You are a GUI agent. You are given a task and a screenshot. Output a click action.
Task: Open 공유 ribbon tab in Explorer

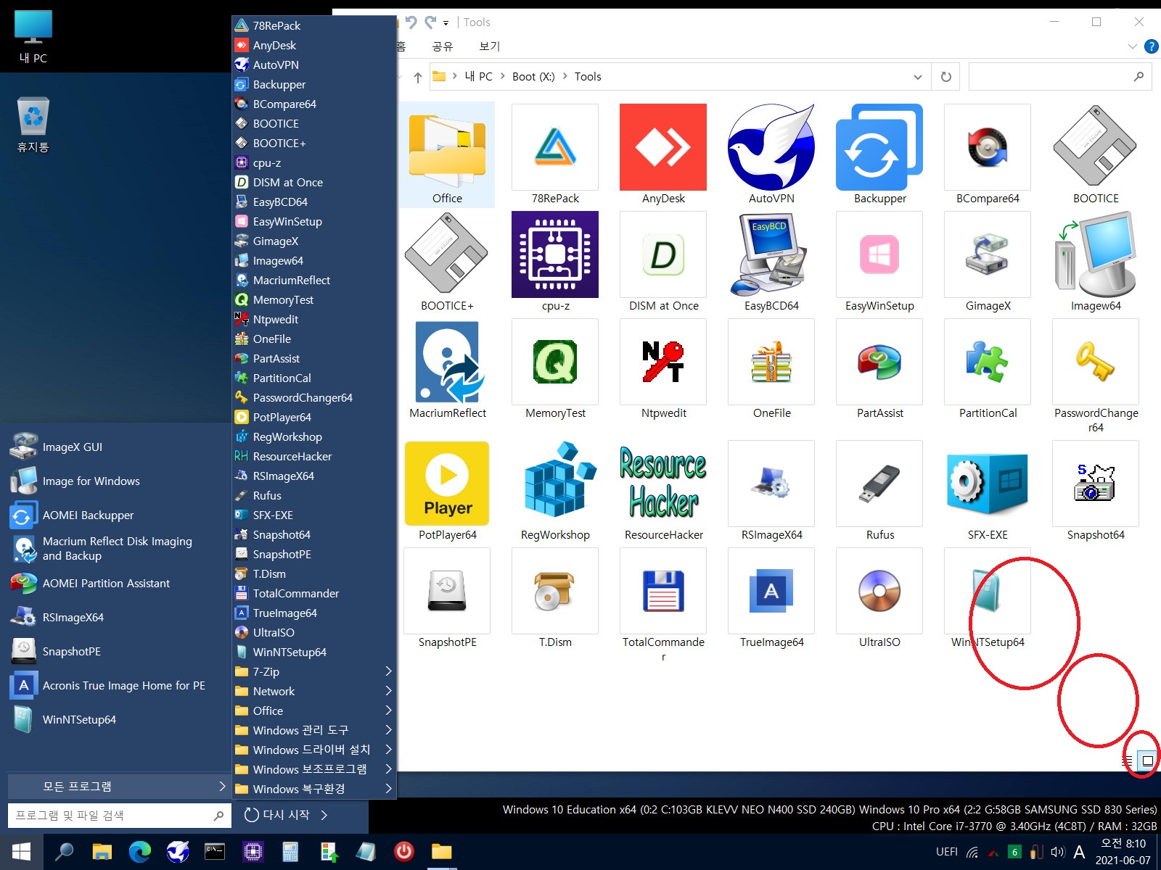(x=442, y=46)
